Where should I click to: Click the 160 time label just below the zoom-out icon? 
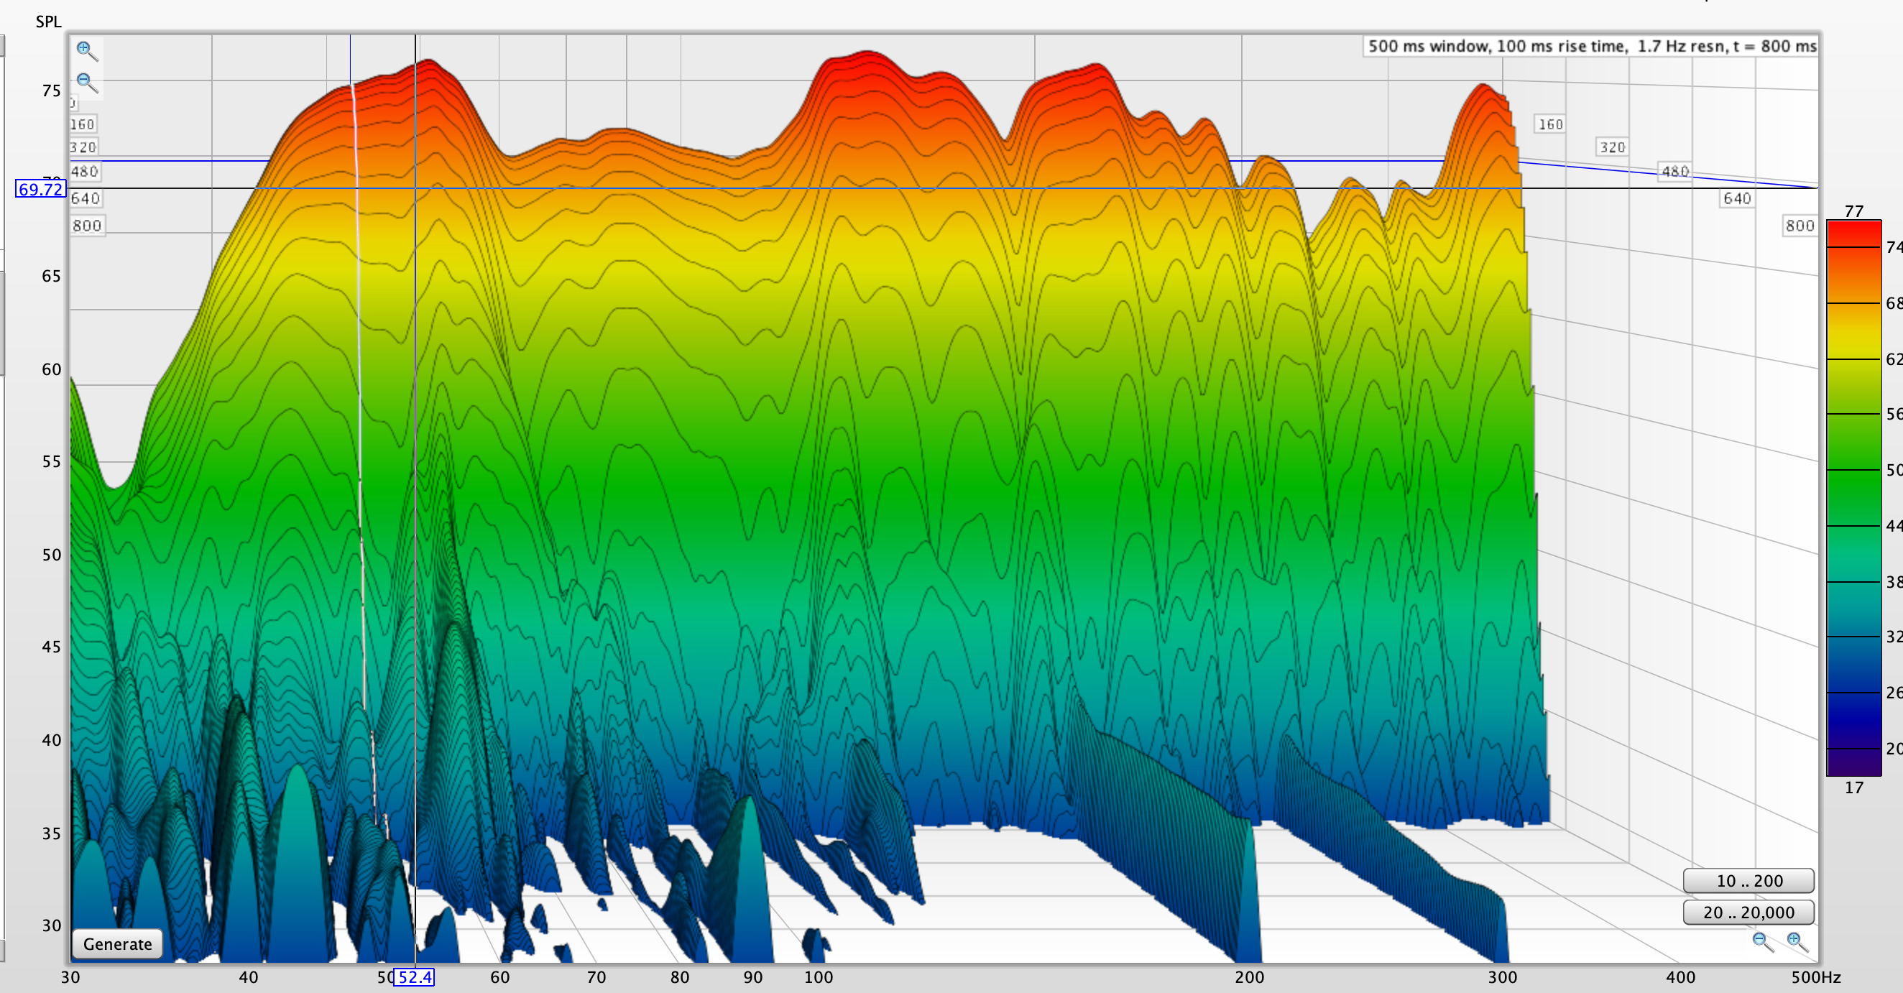pyautogui.click(x=83, y=124)
